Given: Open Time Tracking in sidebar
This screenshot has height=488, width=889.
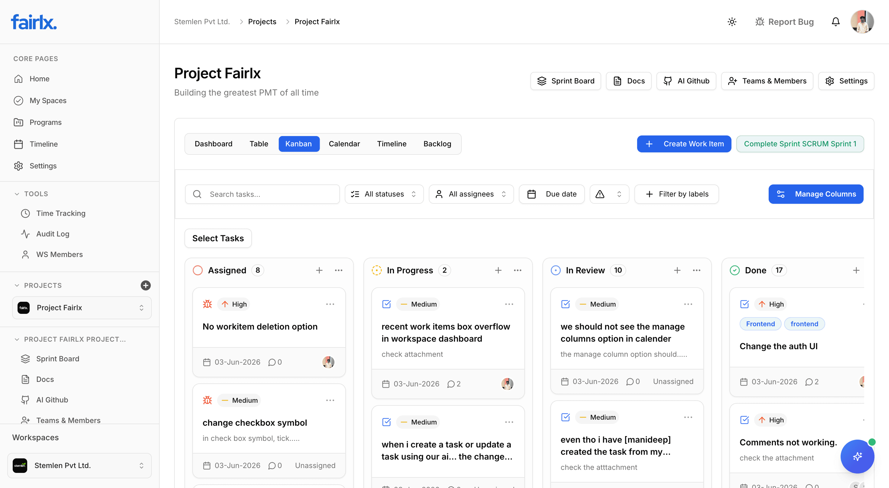Looking at the screenshot, I should (61, 213).
